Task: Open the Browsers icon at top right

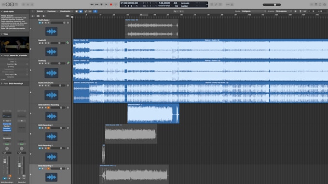Action: click(325, 4)
